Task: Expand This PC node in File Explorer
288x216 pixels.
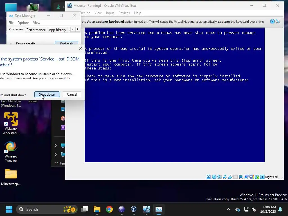Action: [56, 145]
